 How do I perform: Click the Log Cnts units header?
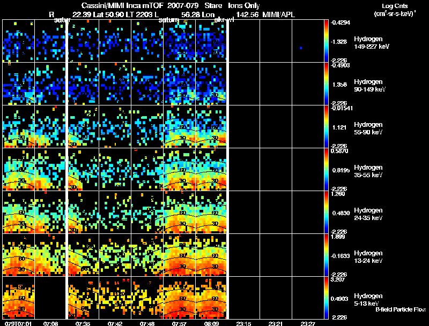pyautogui.click(x=395, y=10)
